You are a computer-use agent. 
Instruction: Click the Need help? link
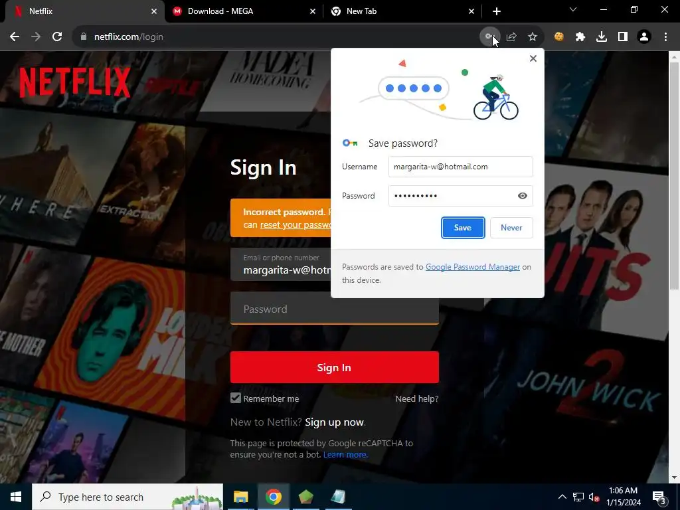(x=417, y=398)
